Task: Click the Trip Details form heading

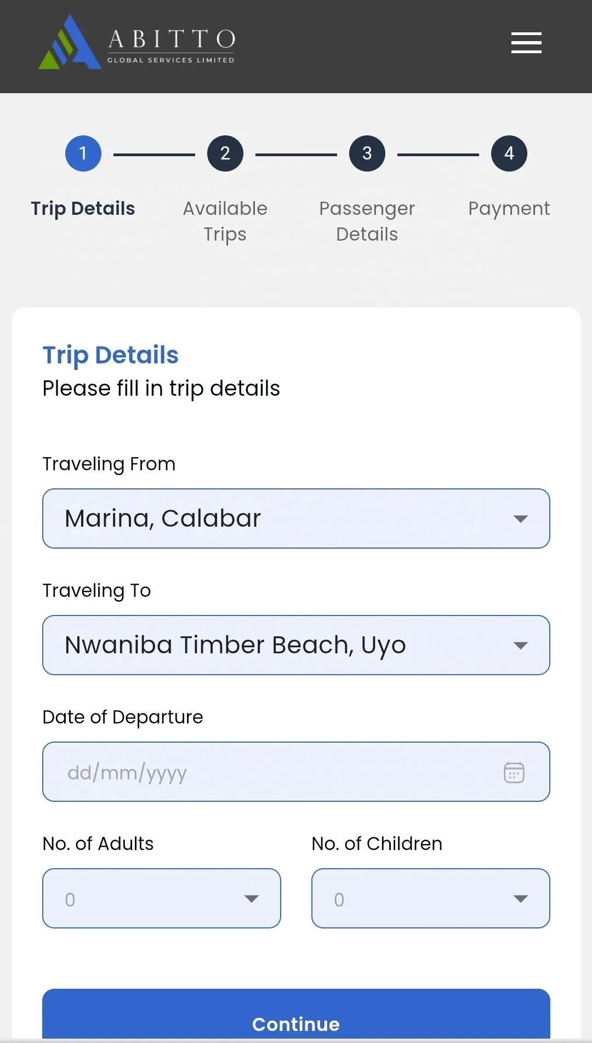Action: pos(111,355)
